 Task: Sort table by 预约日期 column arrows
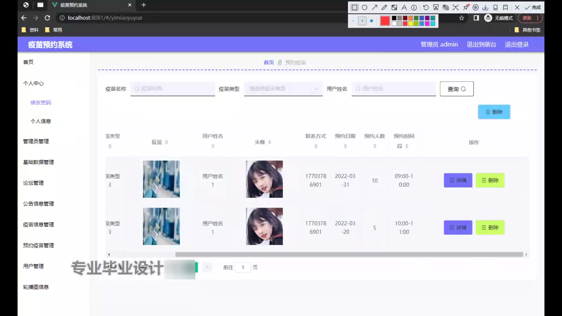pyautogui.click(x=345, y=146)
